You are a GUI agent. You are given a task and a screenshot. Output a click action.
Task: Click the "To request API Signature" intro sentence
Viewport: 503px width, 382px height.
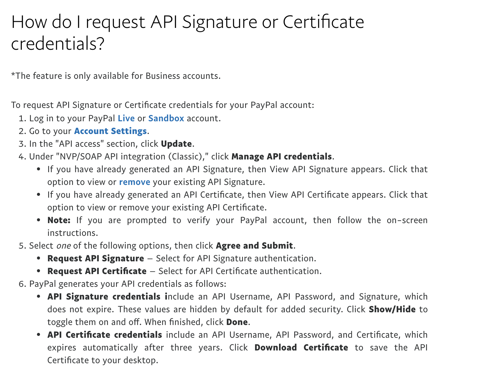(162, 105)
